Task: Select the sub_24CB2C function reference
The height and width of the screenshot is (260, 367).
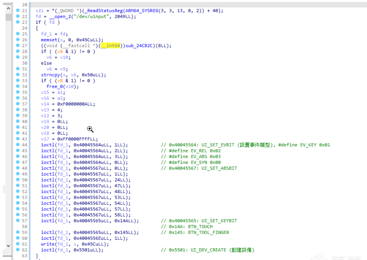Action: [x=139, y=46]
